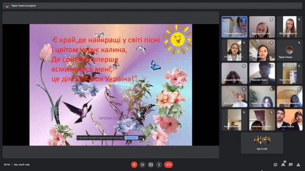Image resolution: width=305 pixels, height=171 pixels.
Task: Click the rbe-zovf-vdc meeting code text
Action: click(22, 165)
